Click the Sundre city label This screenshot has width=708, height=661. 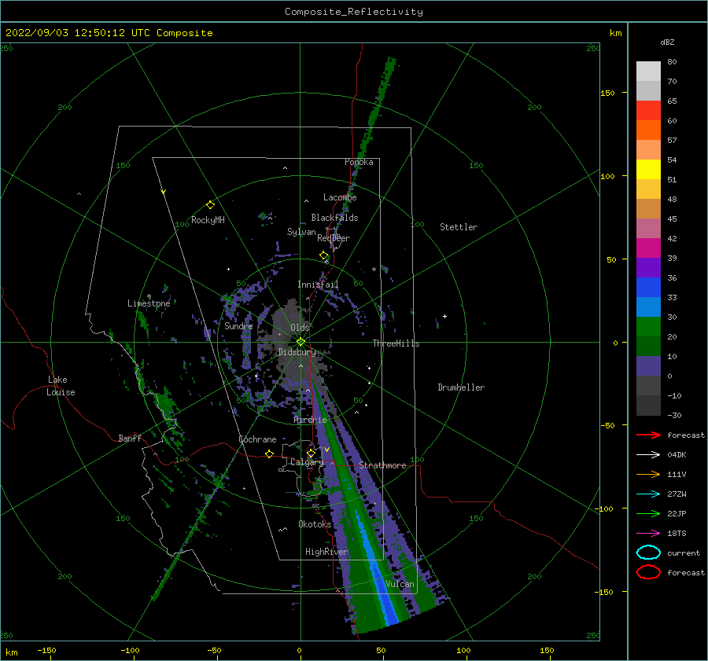click(238, 326)
